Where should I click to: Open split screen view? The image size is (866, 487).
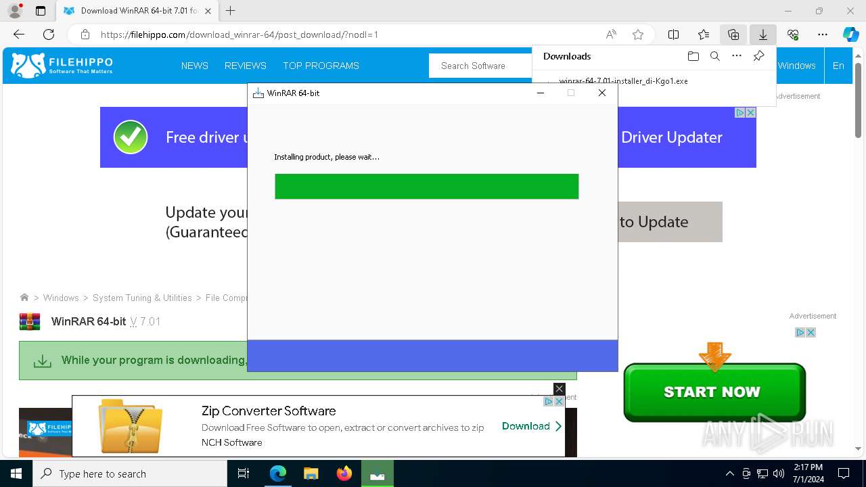(x=674, y=34)
